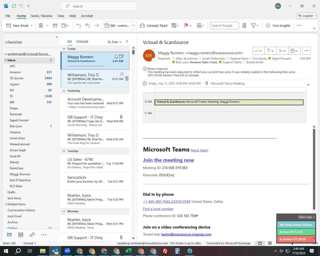Switch to Reading view icon in status bar

pyautogui.click(x=270, y=243)
